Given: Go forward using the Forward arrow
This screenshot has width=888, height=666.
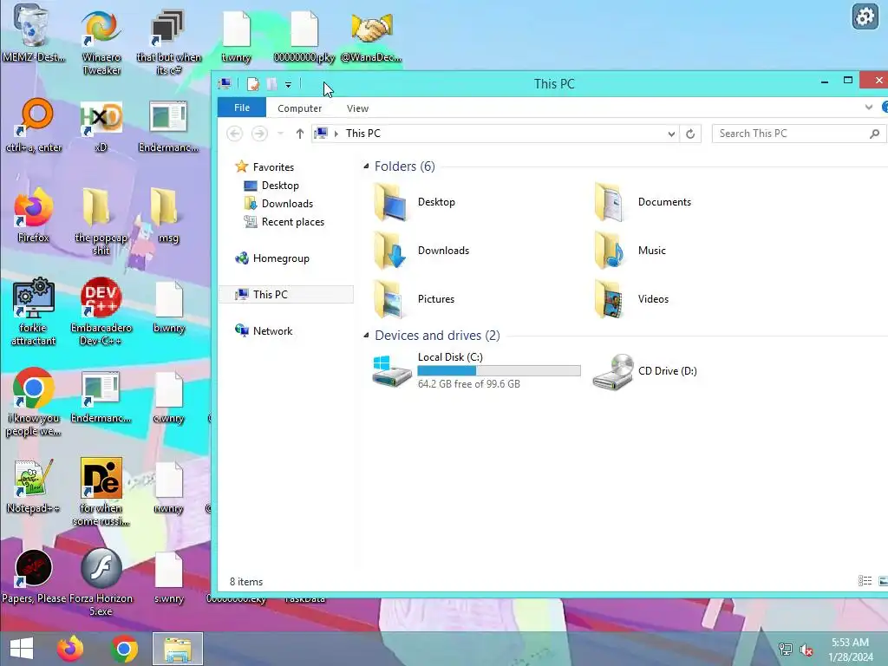Looking at the screenshot, I should 259,134.
